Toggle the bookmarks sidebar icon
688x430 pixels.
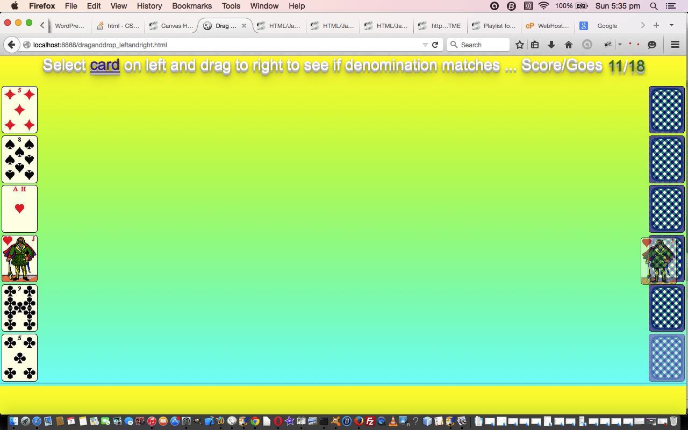point(535,45)
